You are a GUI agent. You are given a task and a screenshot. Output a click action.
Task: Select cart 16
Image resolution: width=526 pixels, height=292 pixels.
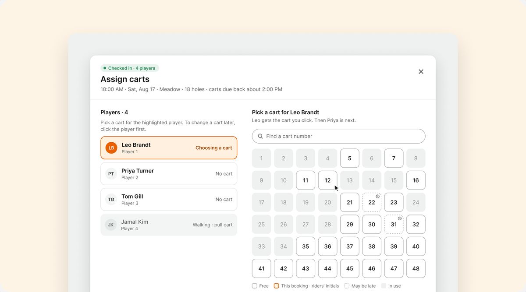[416, 180]
